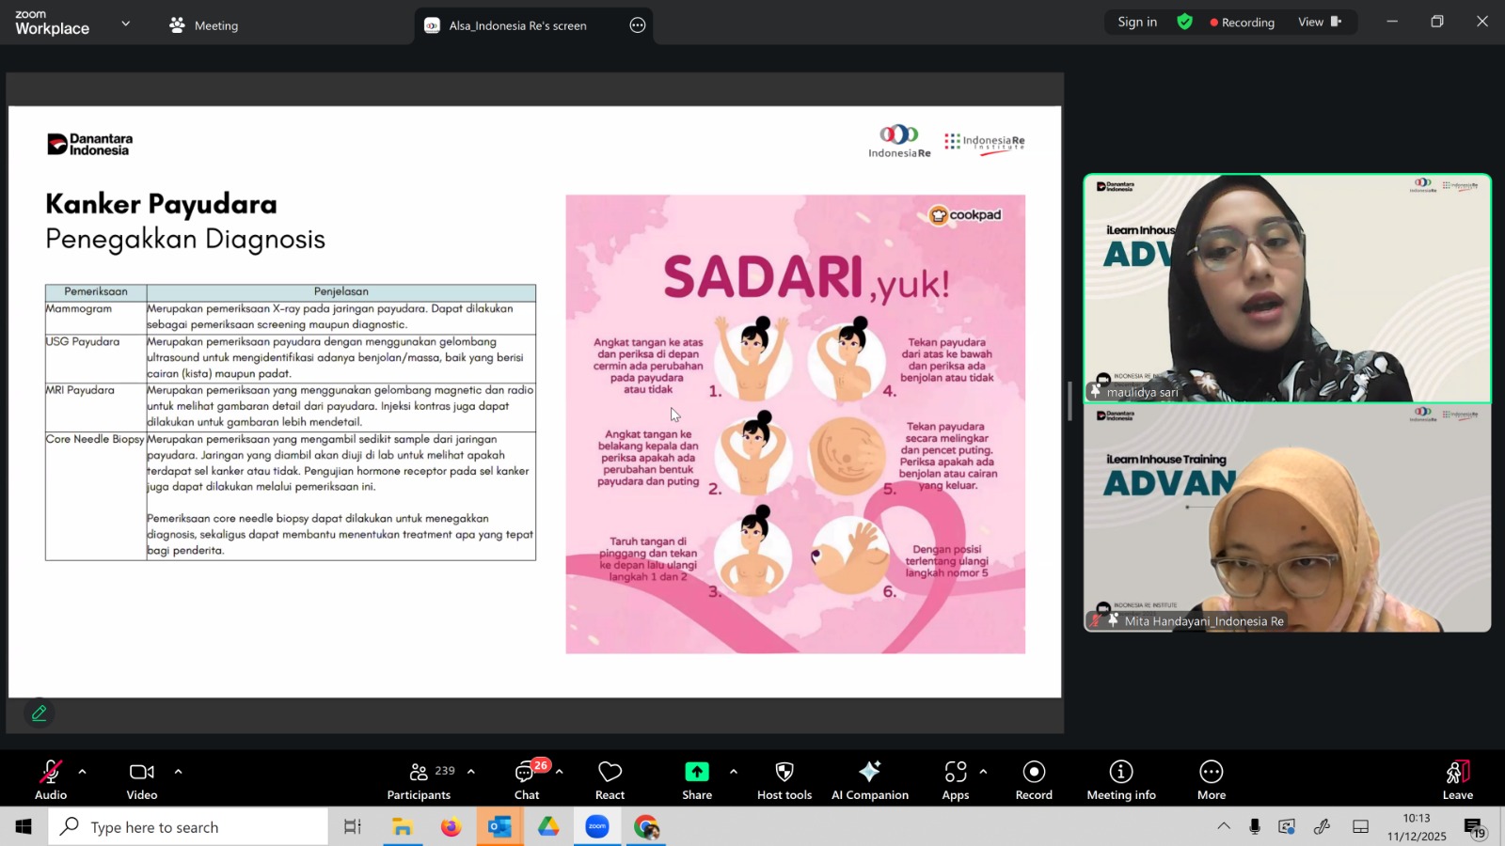The height and width of the screenshot is (846, 1505).
Task: Toggle the Video camera button
Action: 142,779
